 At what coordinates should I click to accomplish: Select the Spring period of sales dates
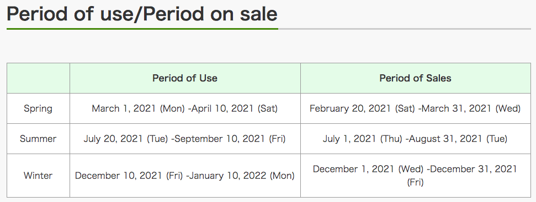415,108
